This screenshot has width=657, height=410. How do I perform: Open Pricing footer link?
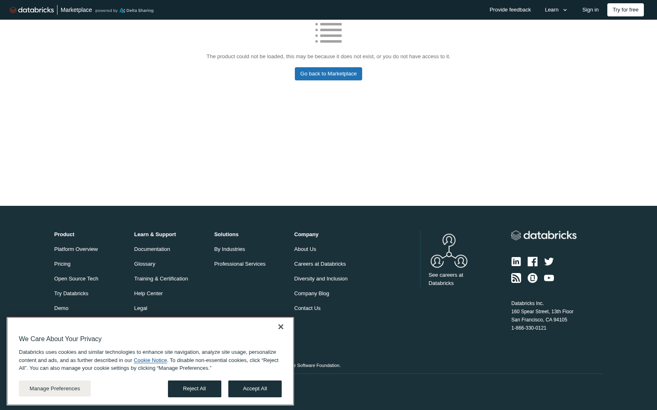coord(62,264)
